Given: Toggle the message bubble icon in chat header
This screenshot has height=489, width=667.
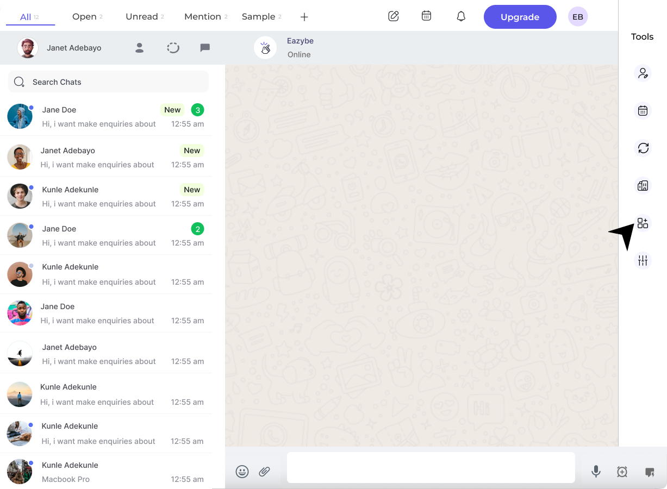Looking at the screenshot, I should point(205,48).
